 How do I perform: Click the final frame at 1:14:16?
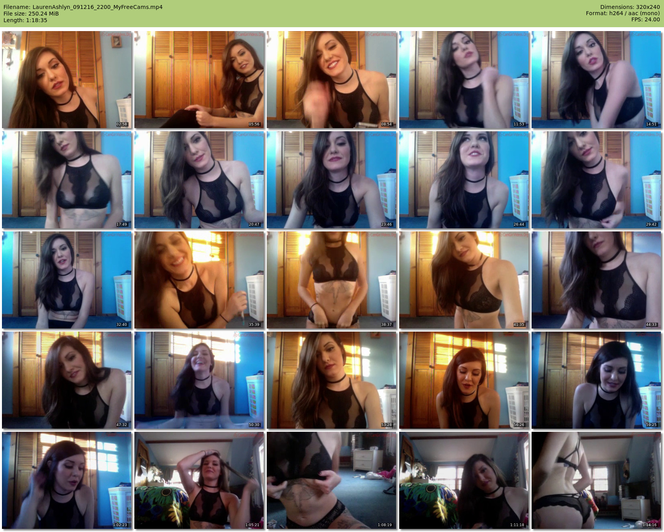click(x=596, y=480)
